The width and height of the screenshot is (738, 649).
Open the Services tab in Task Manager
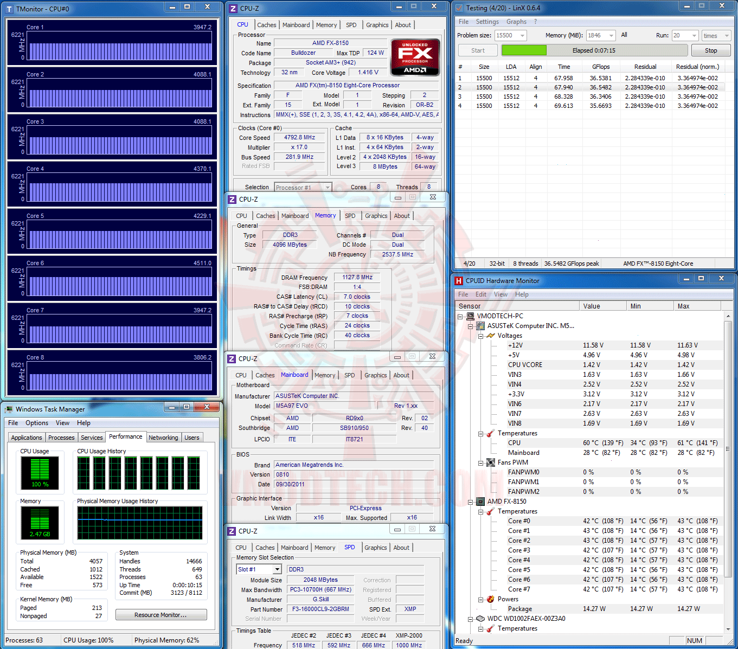pyautogui.click(x=92, y=438)
